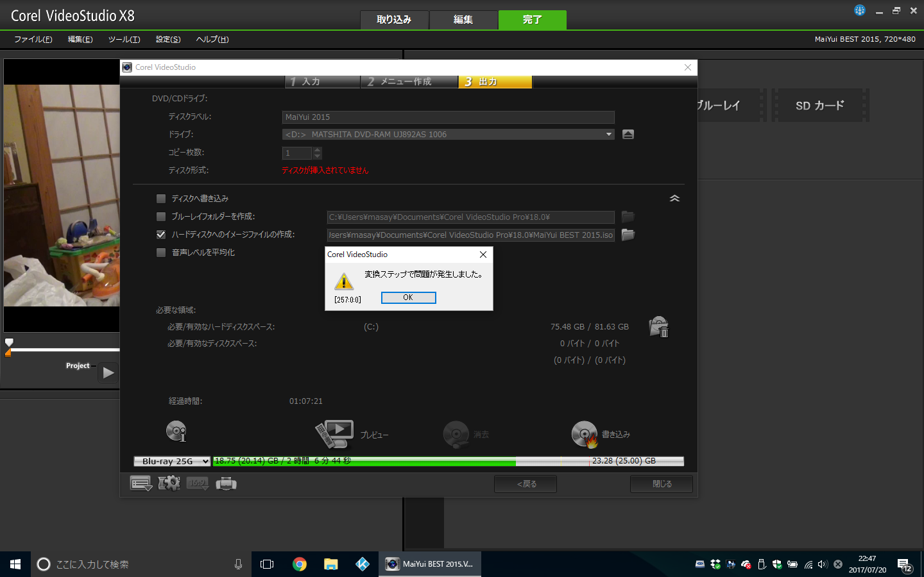Switch to the 1 入力 step tab

pos(322,82)
